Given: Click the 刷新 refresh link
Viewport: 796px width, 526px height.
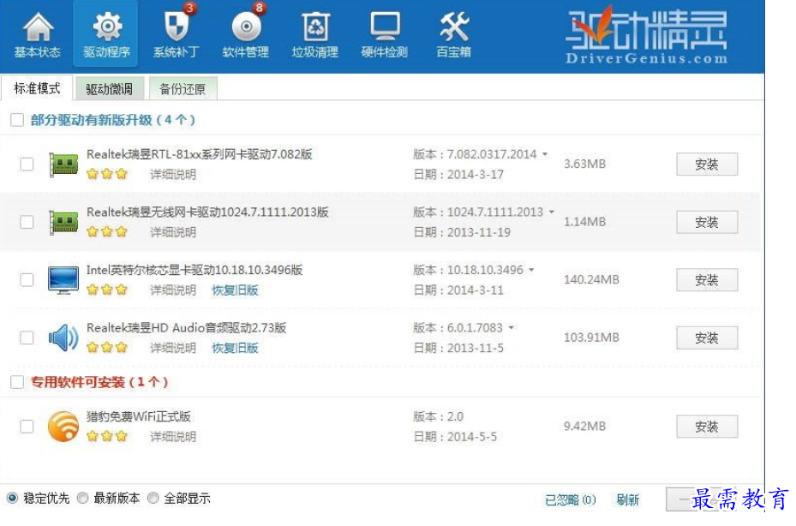Looking at the screenshot, I should 627,499.
